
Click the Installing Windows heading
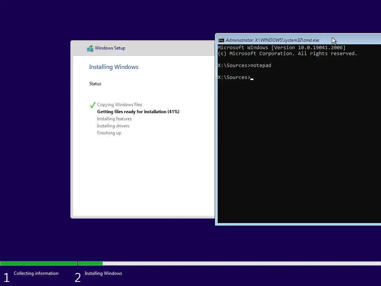tap(113, 67)
